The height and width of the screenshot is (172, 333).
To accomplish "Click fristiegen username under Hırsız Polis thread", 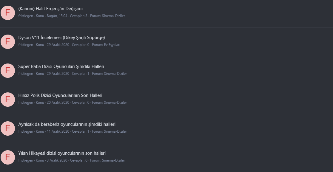I will [x=26, y=103].
